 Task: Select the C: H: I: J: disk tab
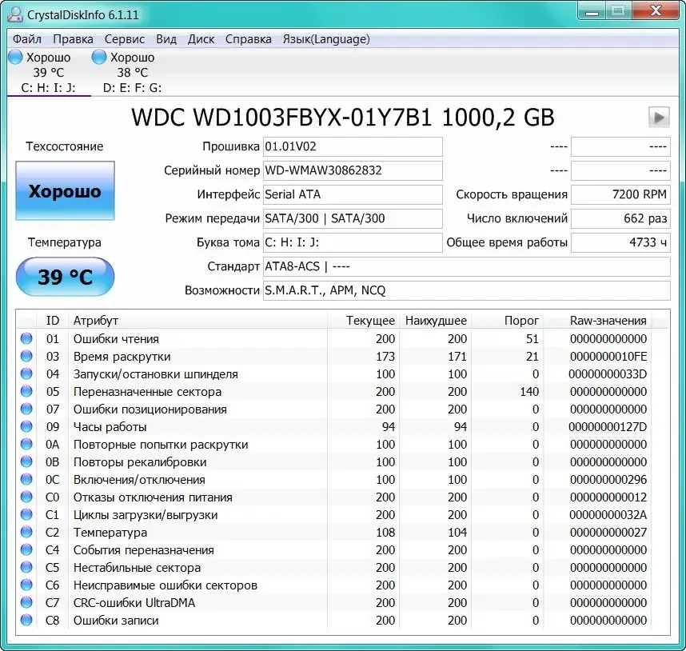coord(49,72)
